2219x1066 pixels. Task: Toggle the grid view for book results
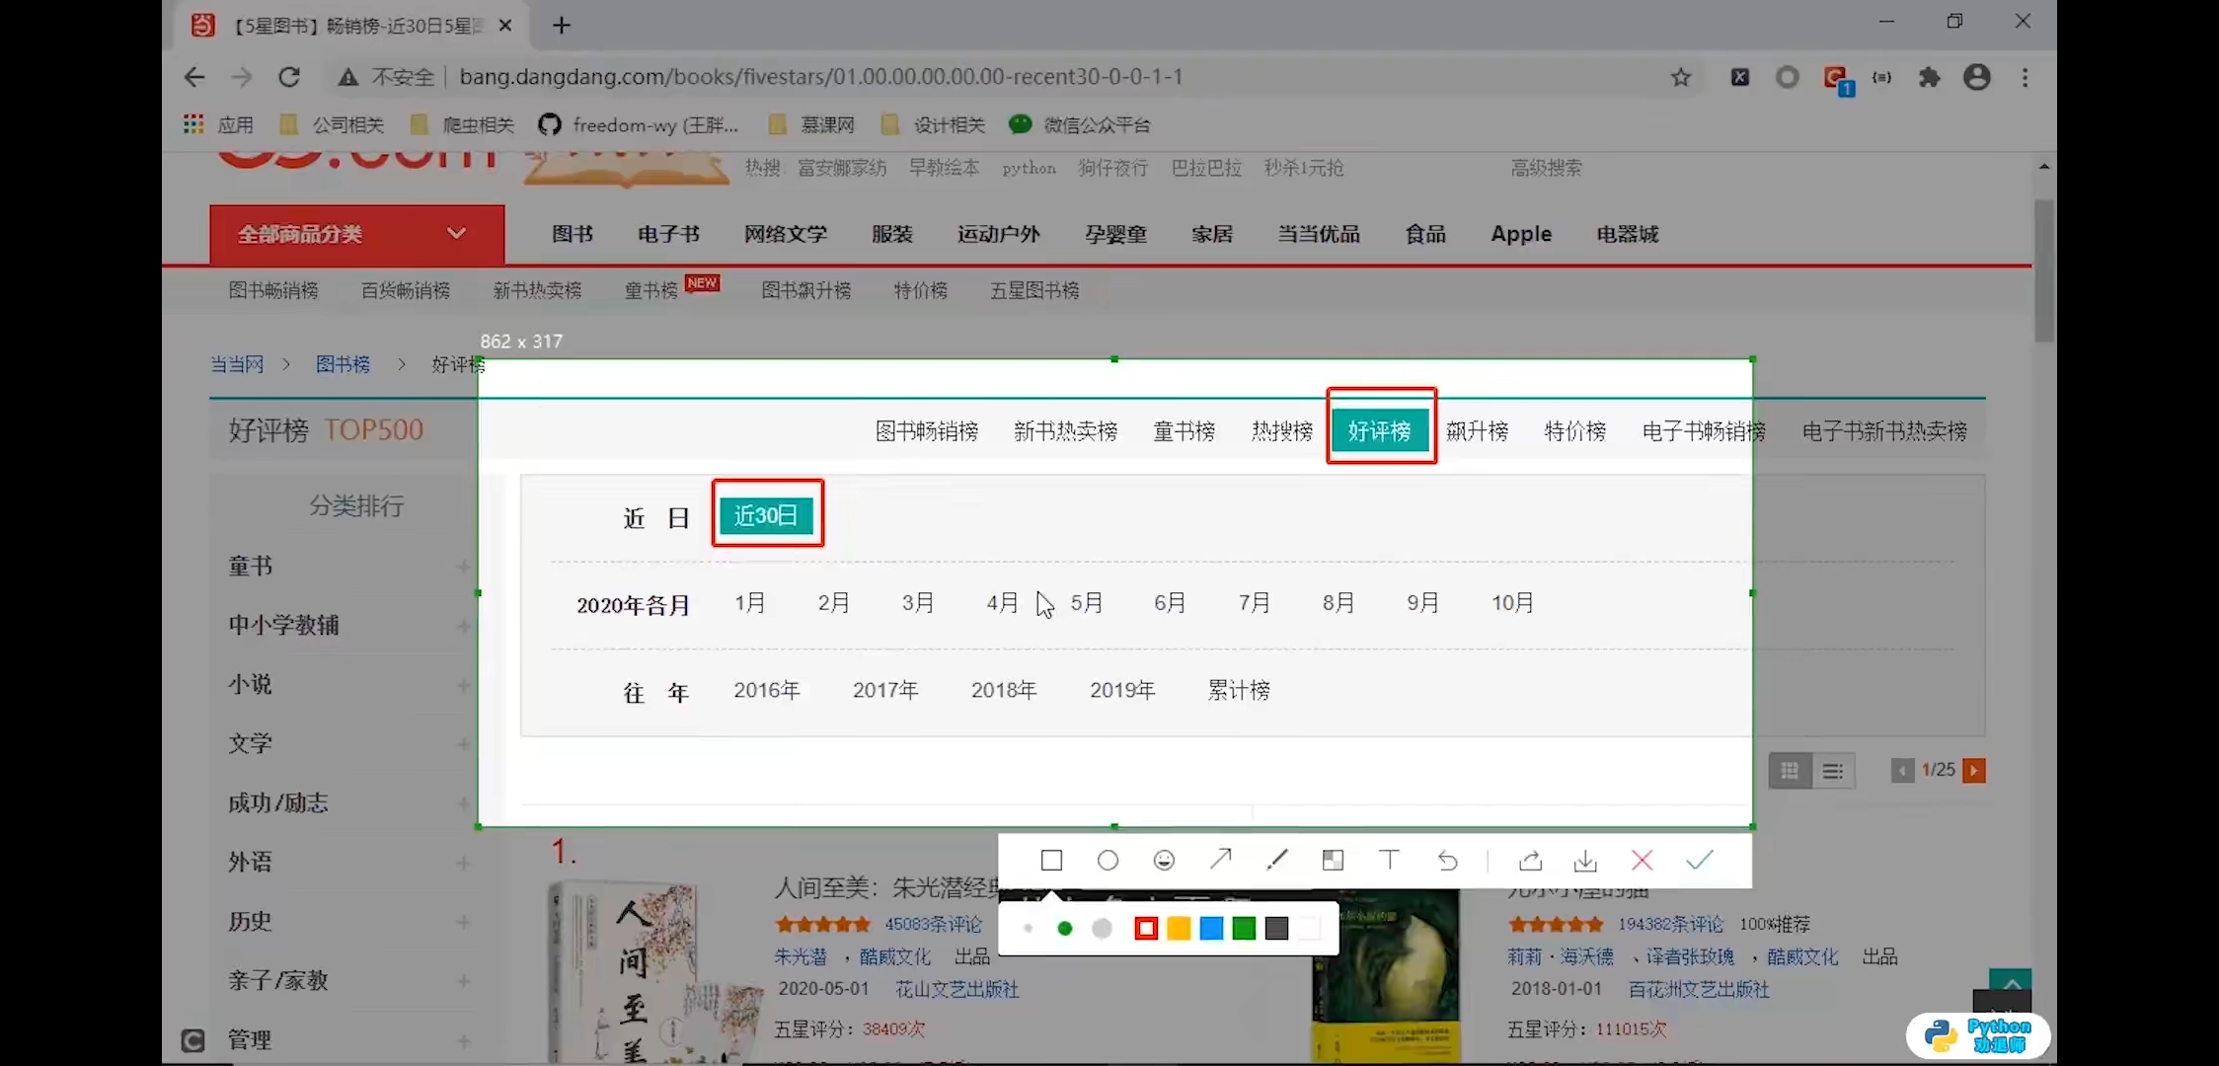click(1790, 771)
